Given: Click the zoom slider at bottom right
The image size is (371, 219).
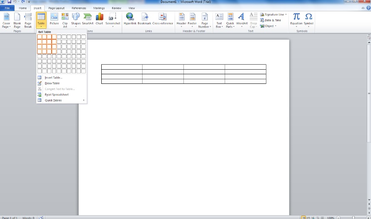Looking at the screenshot, I should coord(353,217).
